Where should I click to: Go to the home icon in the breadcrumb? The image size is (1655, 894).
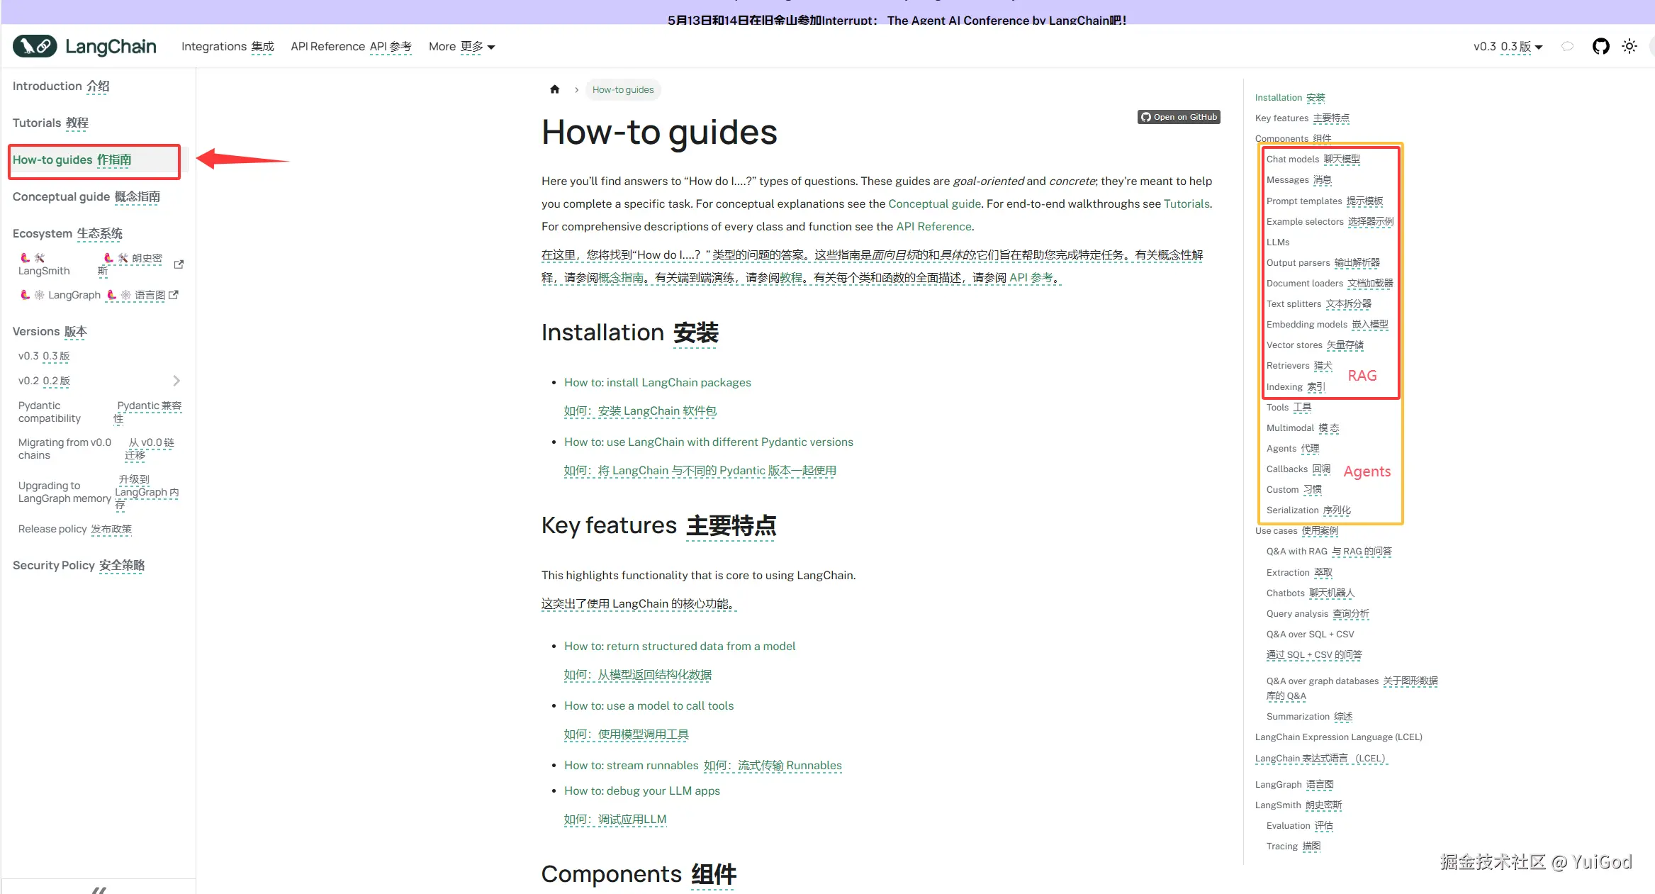click(555, 89)
